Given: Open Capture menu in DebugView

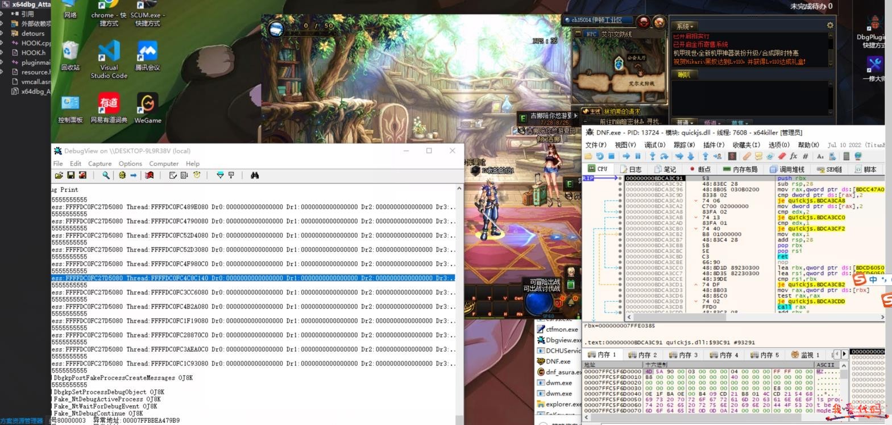Looking at the screenshot, I should click(99, 164).
